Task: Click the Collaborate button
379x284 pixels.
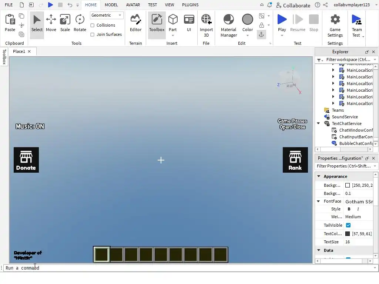Action: pyautogui.click(x=293, y=5)
